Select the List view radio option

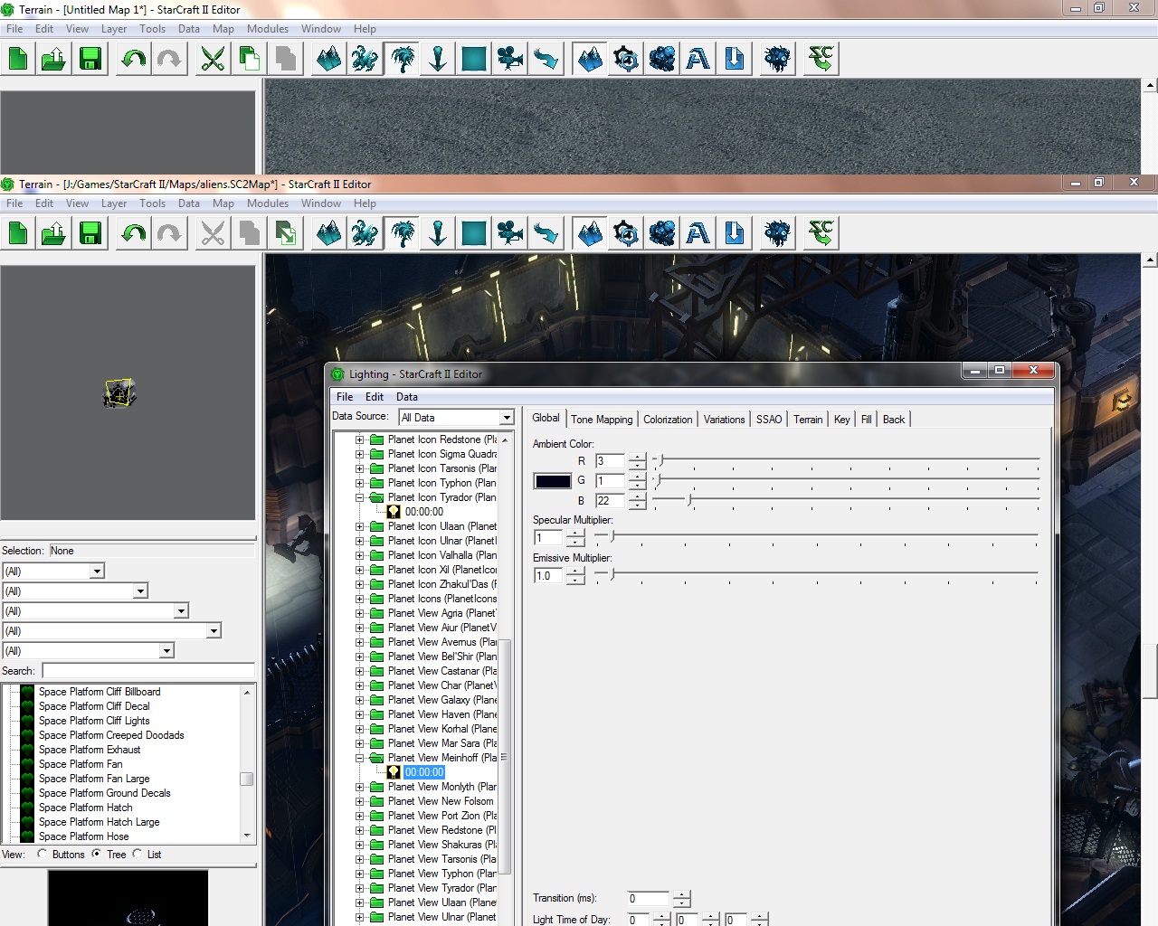(x=138, y=854)
